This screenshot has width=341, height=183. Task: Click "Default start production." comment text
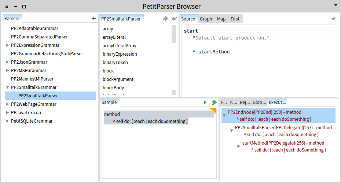tap(231, 38)
